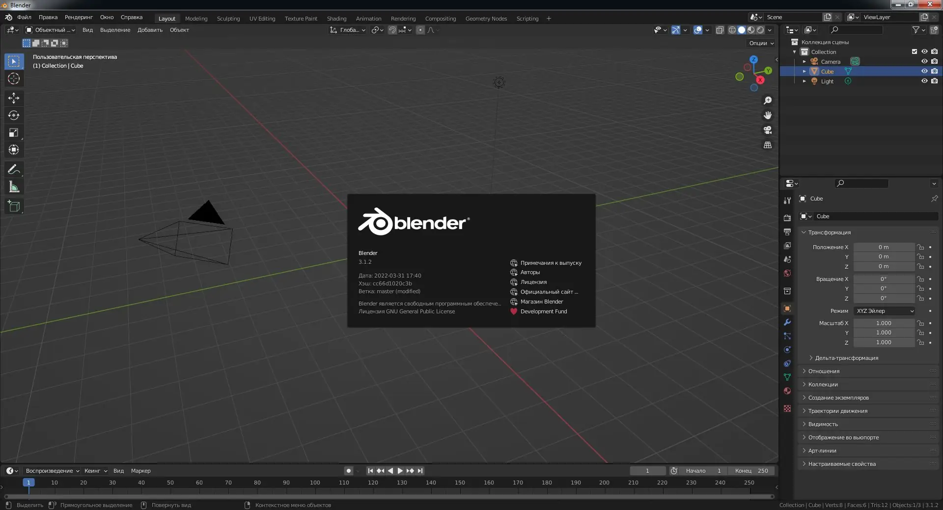Toggle lock for Scale Z
Image resolution: width=943 pixels, height=510 pixels.
pos(920,342)
